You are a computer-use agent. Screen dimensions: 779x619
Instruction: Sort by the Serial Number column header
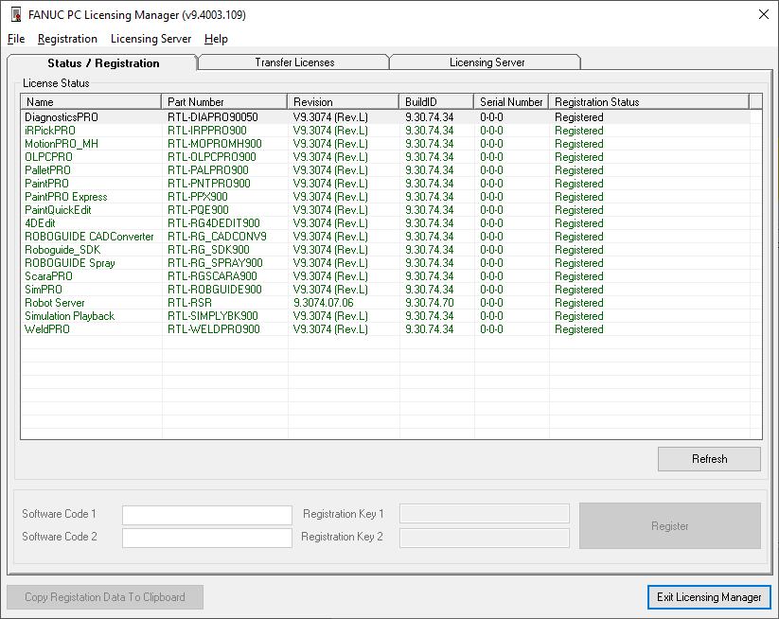pyautogui.click(x=511, y=101)
